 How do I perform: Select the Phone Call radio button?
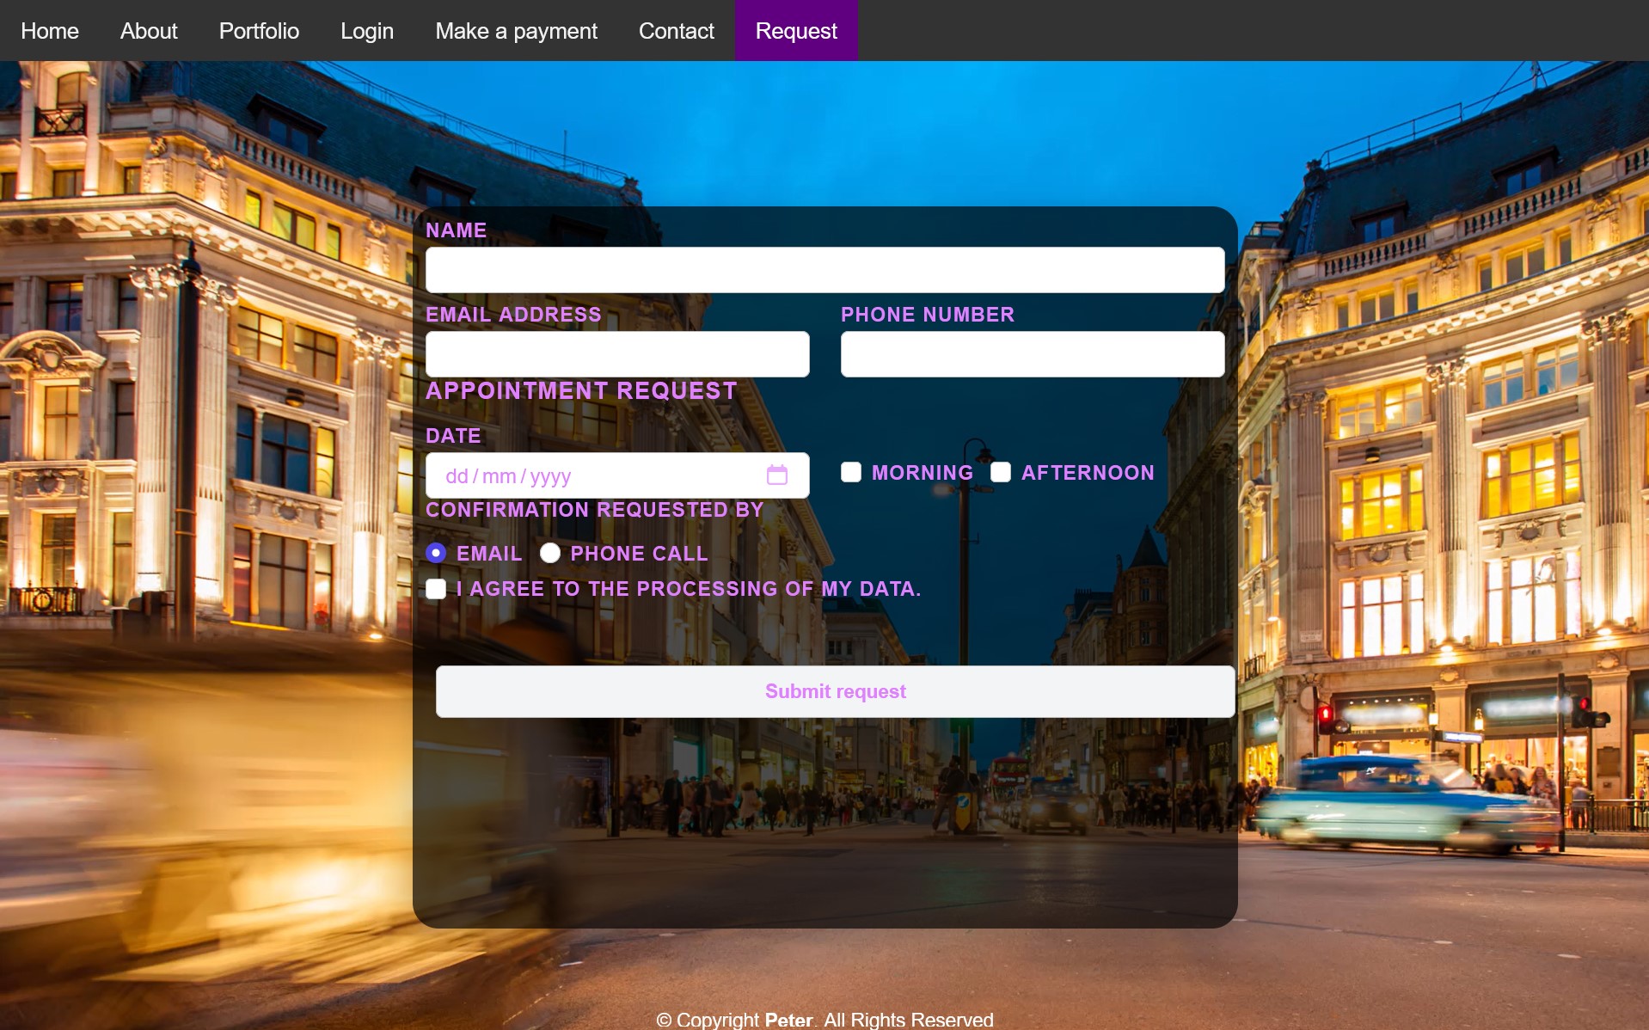[550, 553]
